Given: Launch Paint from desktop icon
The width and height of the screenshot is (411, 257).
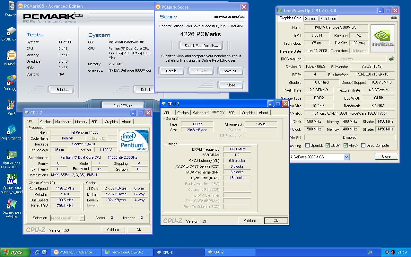Looking at the screenshot, I should pos(12,105).
